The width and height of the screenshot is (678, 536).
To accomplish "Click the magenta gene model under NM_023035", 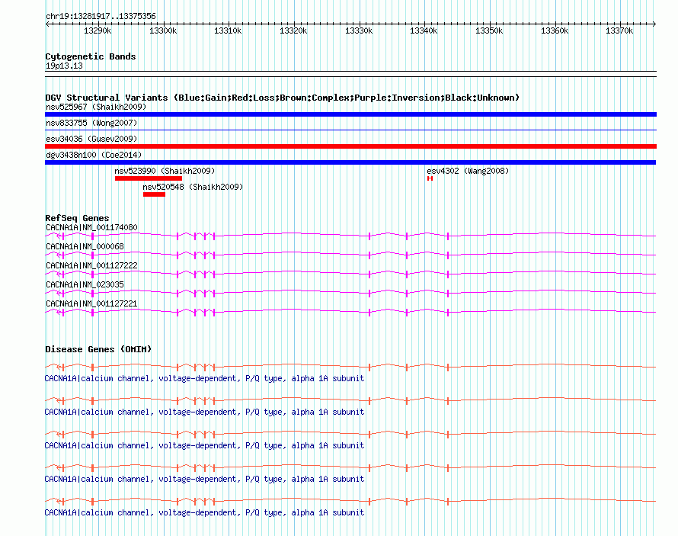I will [x=350, y=293].
